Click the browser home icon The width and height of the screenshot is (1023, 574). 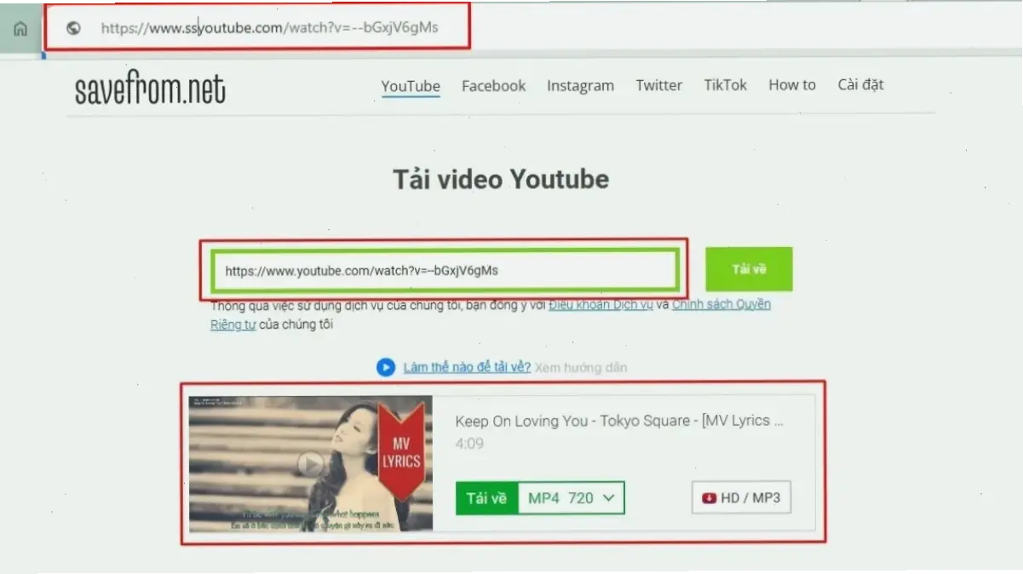[x=20, y=29]
